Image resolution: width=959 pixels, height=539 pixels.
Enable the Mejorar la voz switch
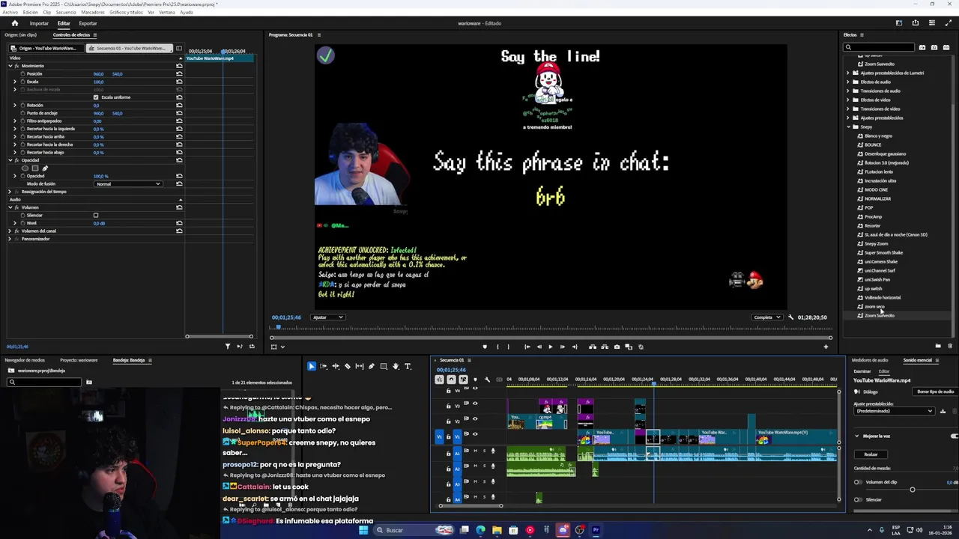(x=953, y=436)
